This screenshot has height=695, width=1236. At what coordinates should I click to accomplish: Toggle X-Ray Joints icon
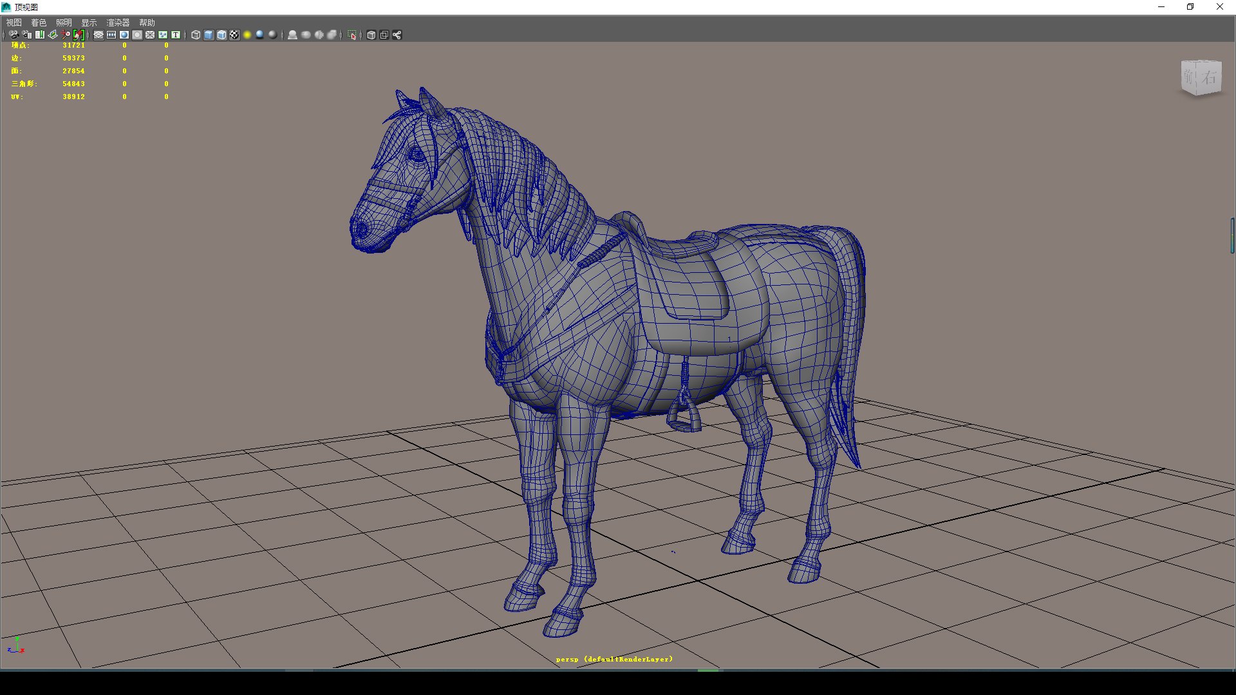pyautogui.click(x=397, y=35)
